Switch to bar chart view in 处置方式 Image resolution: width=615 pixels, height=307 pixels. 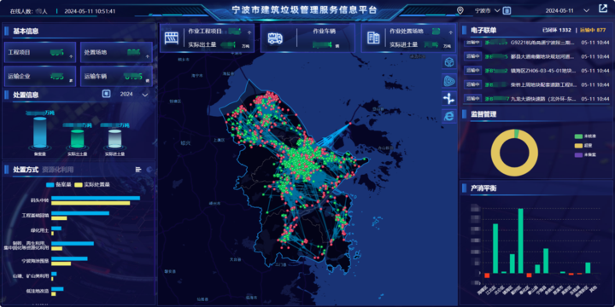[138, 170]
